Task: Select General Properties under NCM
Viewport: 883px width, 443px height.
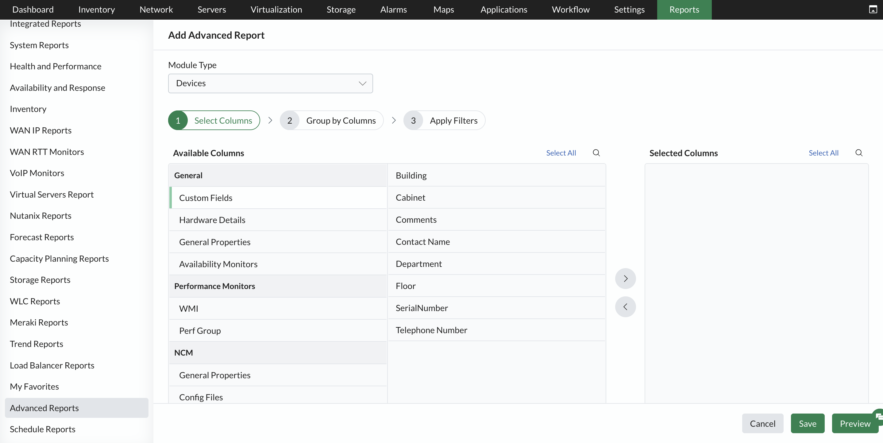Action: click(x=278, y=375)
